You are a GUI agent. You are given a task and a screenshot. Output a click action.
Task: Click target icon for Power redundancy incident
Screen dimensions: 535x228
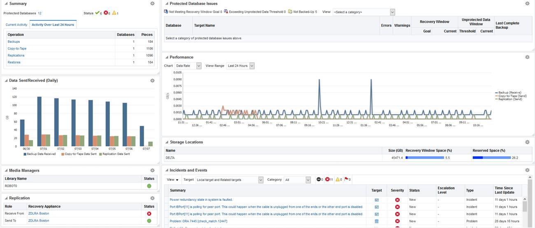tap(377, 200)
